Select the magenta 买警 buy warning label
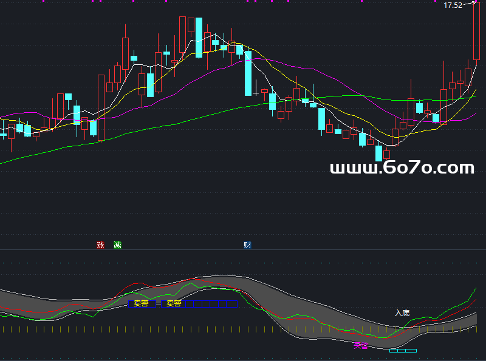 tap(361, 346)
